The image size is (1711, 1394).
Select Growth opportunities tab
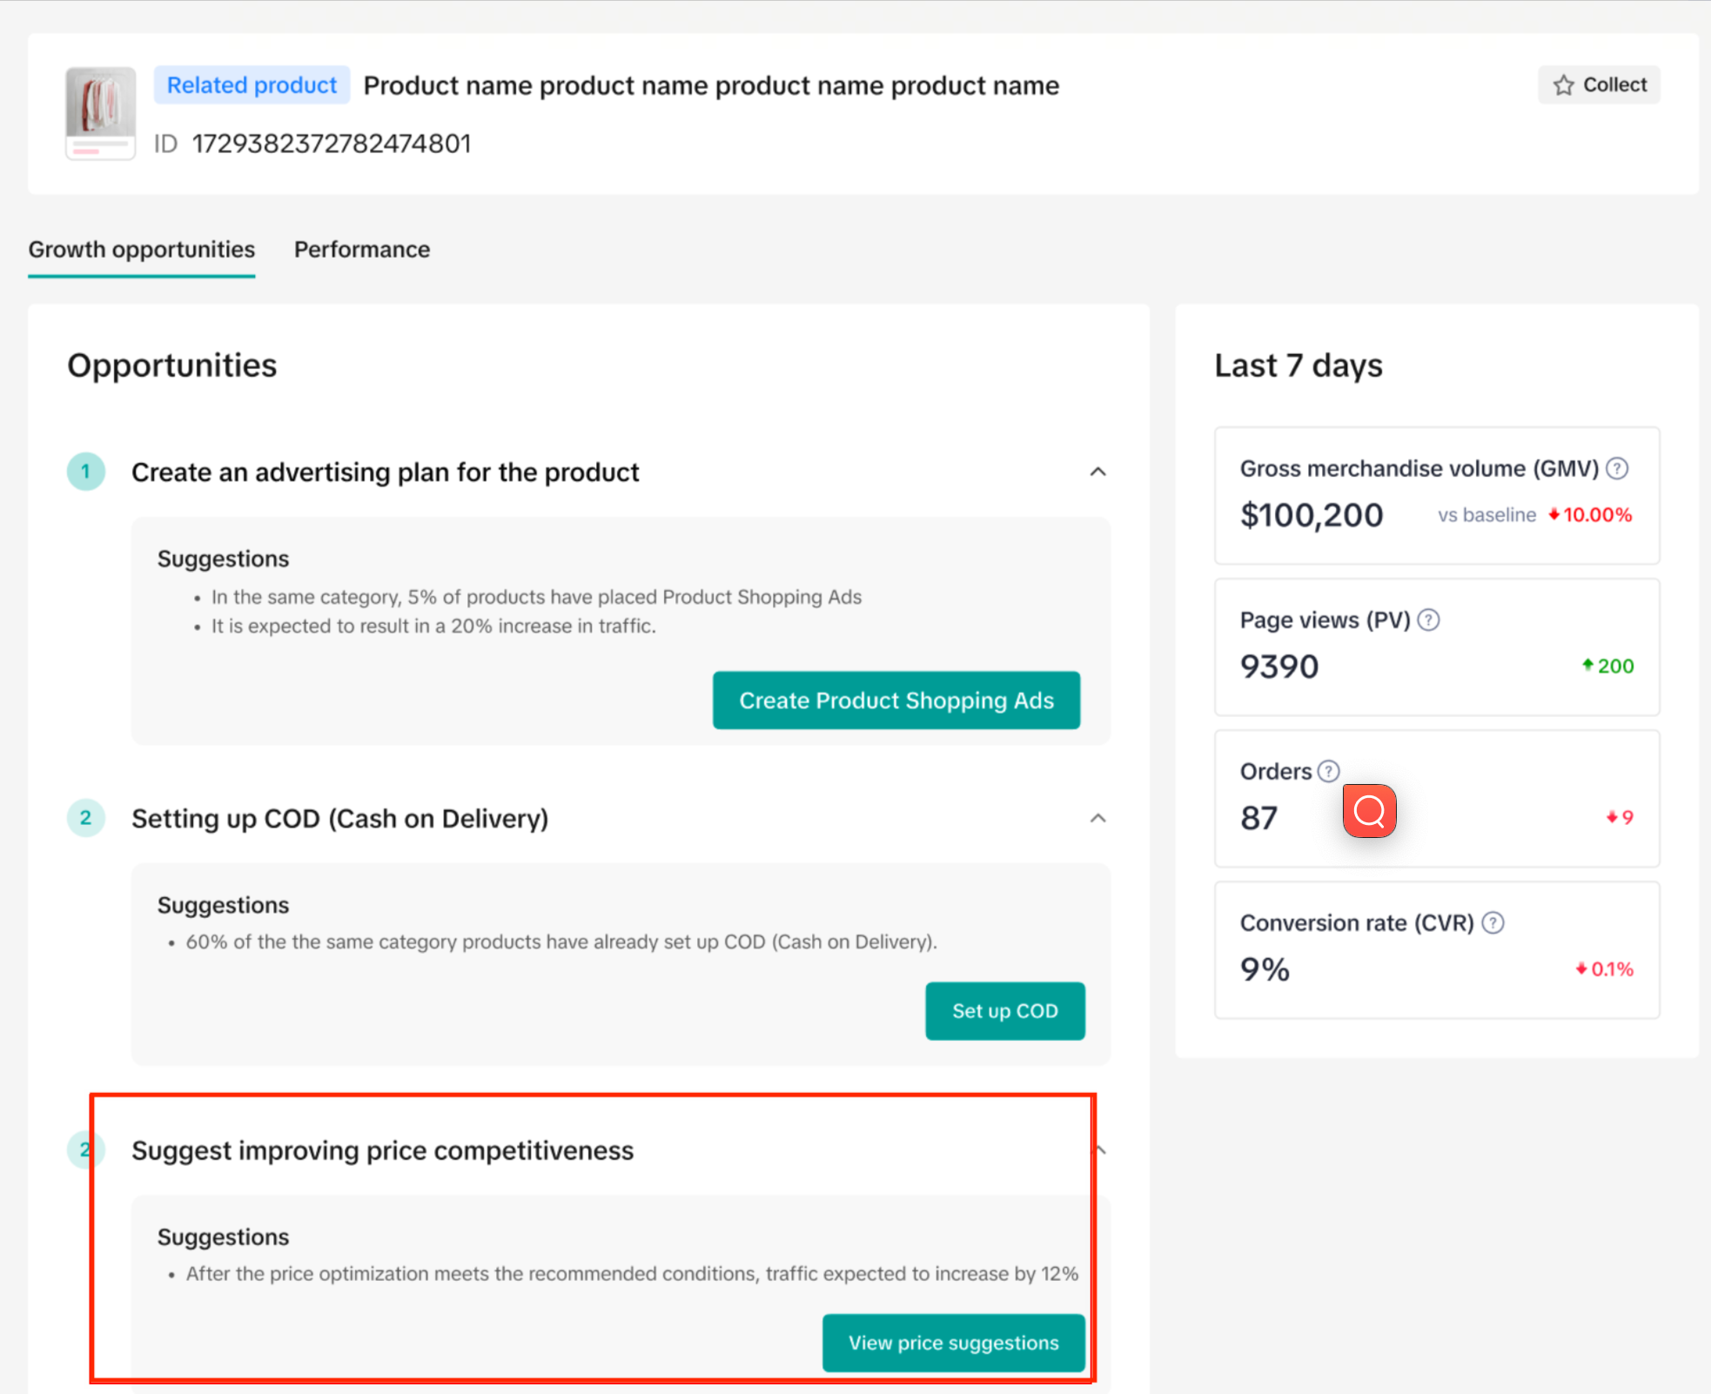pos(142,250)
